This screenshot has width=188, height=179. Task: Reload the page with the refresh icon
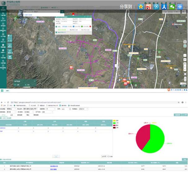[8, 102]
